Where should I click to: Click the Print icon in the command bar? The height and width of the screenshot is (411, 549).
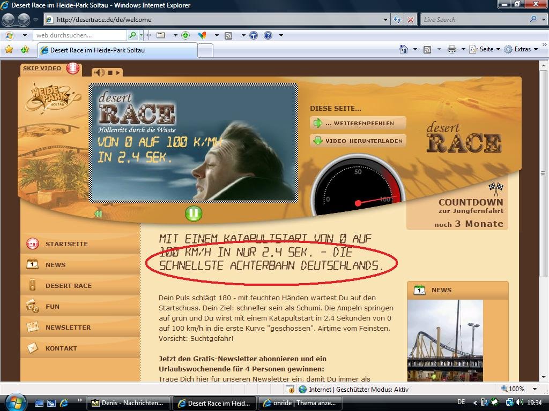[451, 49]
